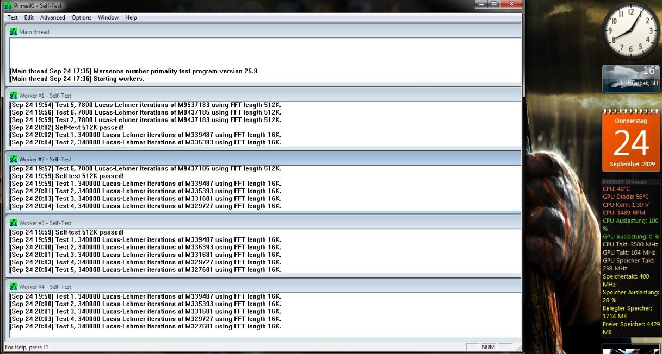Activate the Worker #3 - Self-Test title bar
Screen dimensions: 662x354
click(263, 223)
